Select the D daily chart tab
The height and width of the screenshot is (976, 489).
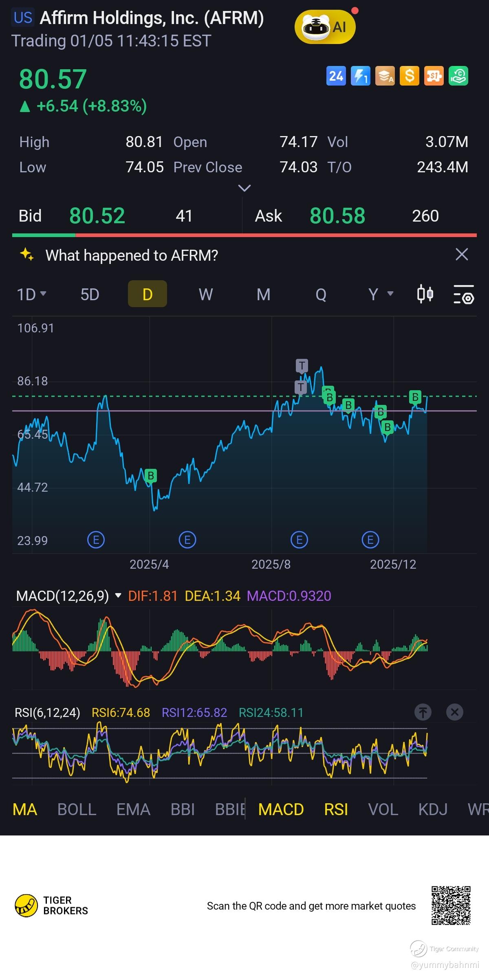pos(148,294)
